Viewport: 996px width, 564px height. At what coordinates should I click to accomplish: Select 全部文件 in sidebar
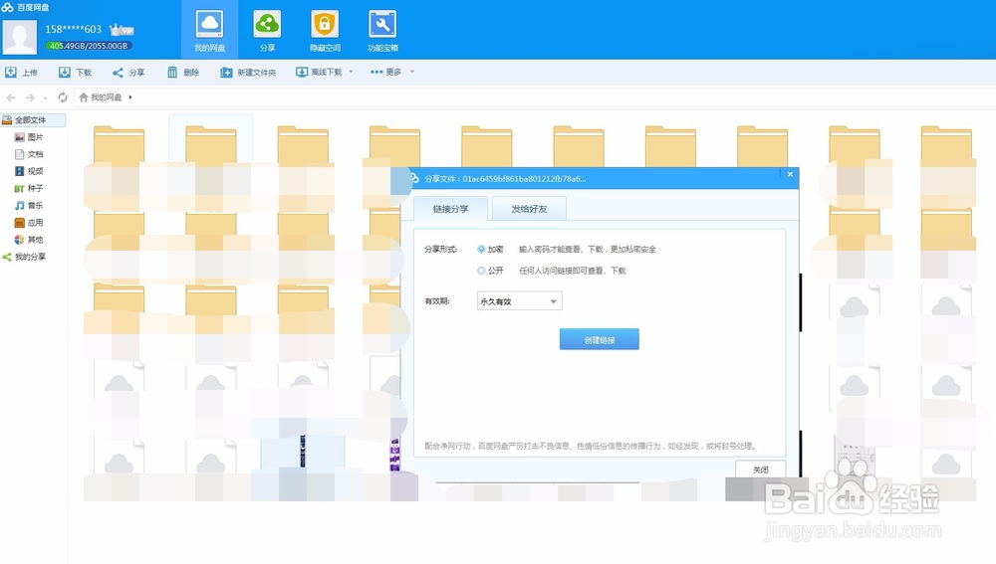33,120
